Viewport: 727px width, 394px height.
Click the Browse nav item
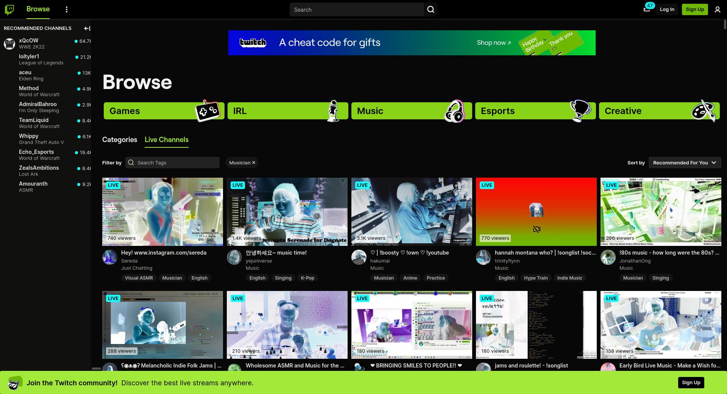tap(38, 9)
